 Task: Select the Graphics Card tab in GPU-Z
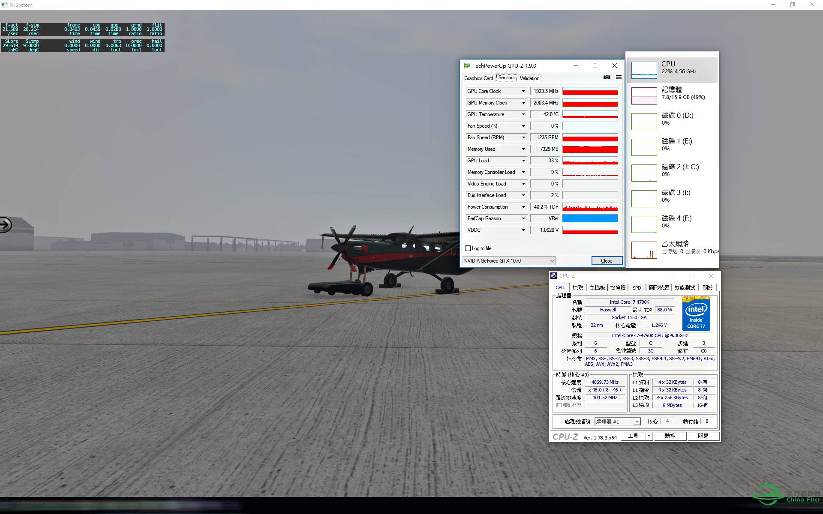pyautogui.click(x=478, y=78)
